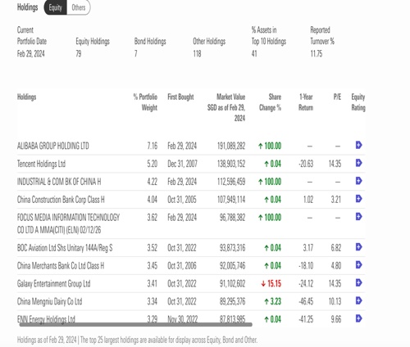410x347 pixels.
Task: Click China Mengniu P/E value 10.13
Action: pyautogui.click(x=335, y=301)
